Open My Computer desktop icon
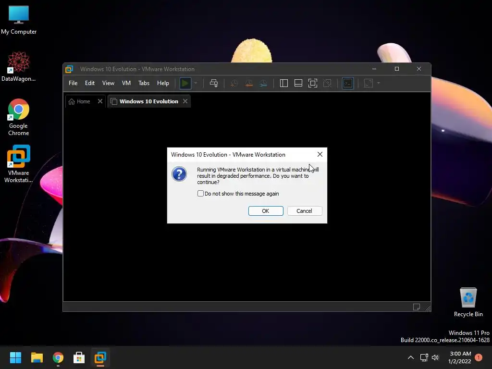The image size is (492, 369). click(19, 20)
